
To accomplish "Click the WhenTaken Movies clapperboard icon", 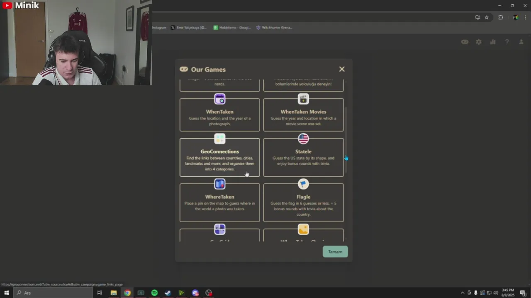I will [303, 99].
